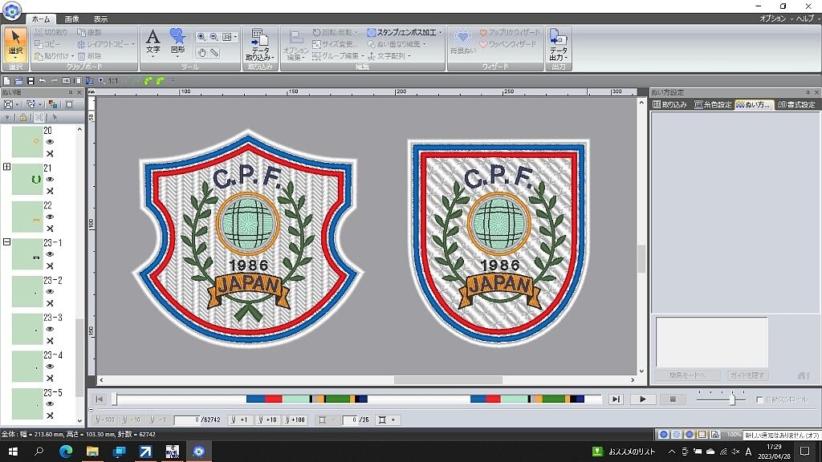Switch to the 画像 ribbon tab

coord(72,18)
